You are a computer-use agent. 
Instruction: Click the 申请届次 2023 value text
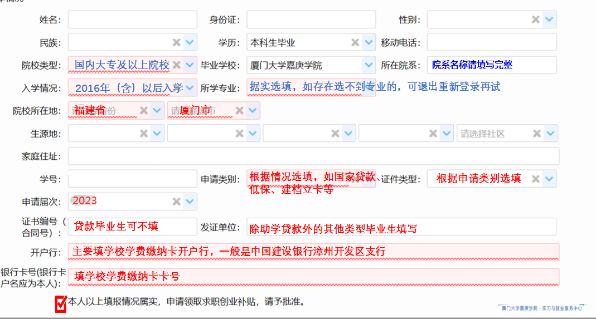click(x=84, y=201)
